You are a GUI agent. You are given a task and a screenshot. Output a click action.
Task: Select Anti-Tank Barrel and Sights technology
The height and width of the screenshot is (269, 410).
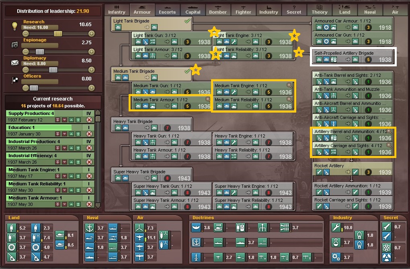click(353, 78)
